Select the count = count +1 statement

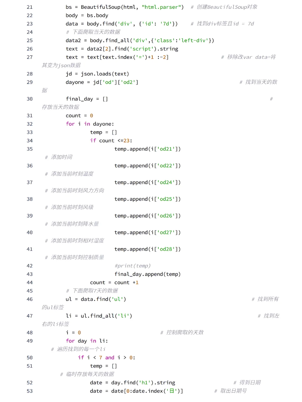tap(115, 282)
